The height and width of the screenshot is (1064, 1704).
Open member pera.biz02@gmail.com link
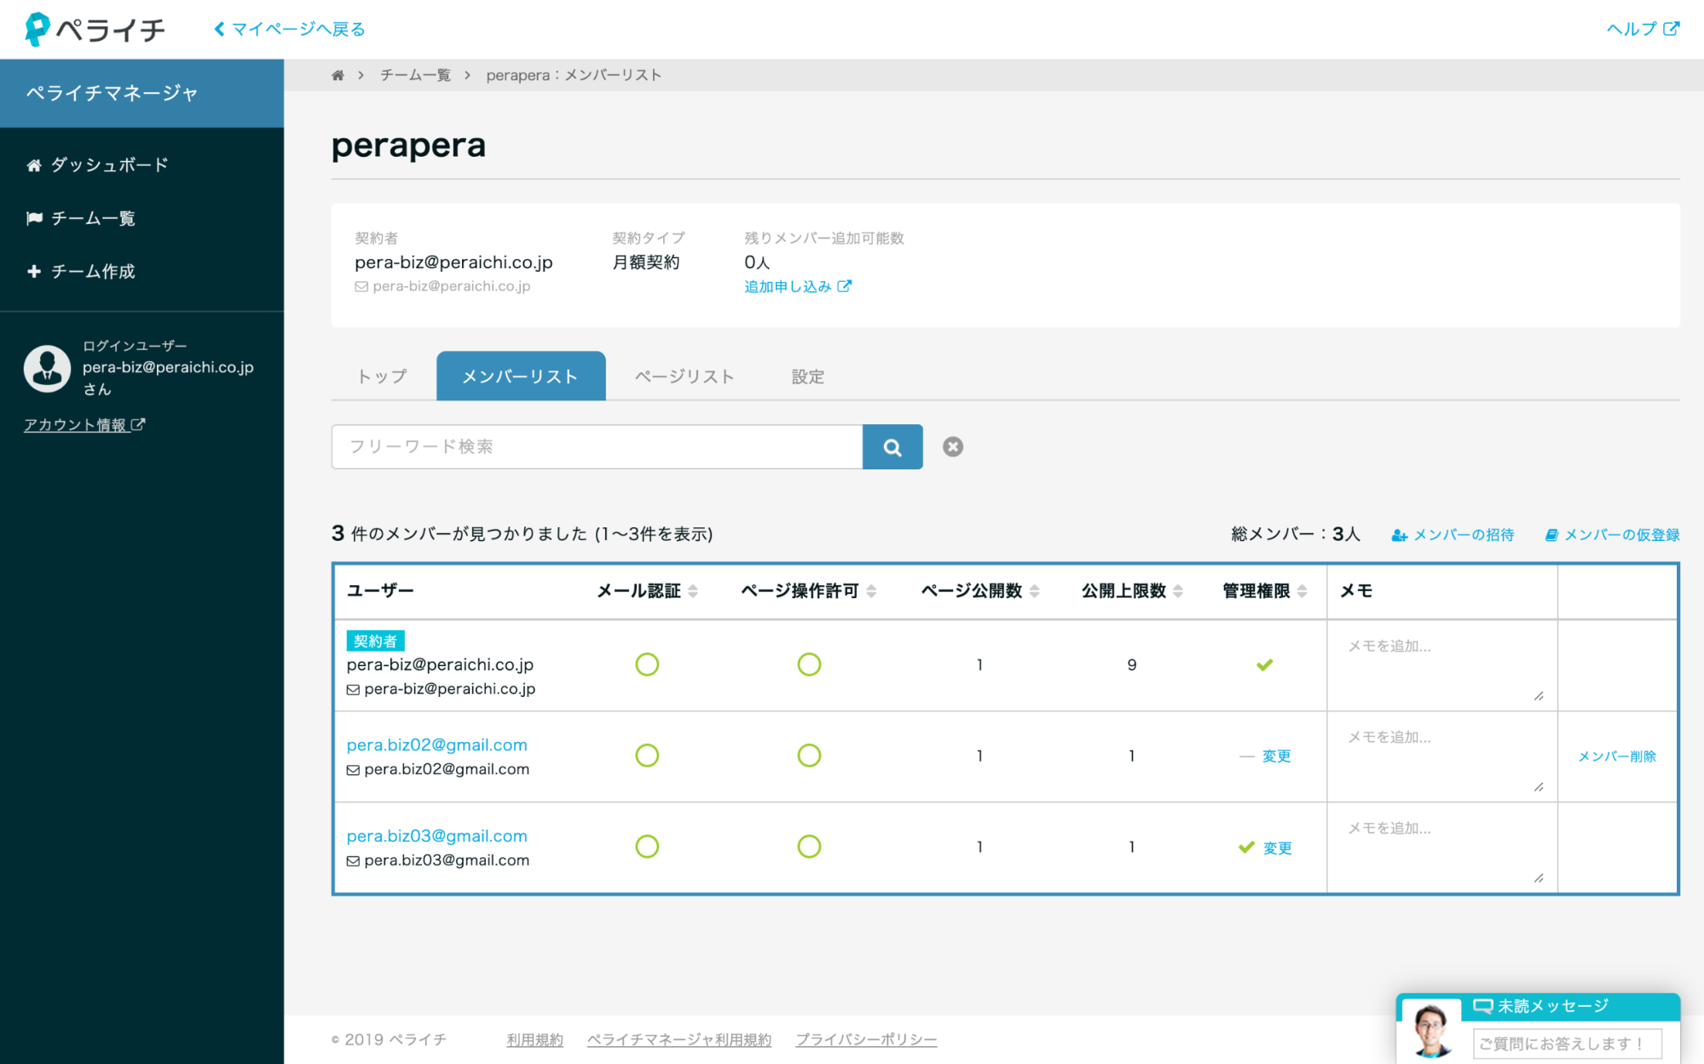(436, 745)
